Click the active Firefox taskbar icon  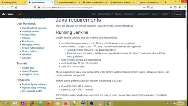tap(66, 103)
